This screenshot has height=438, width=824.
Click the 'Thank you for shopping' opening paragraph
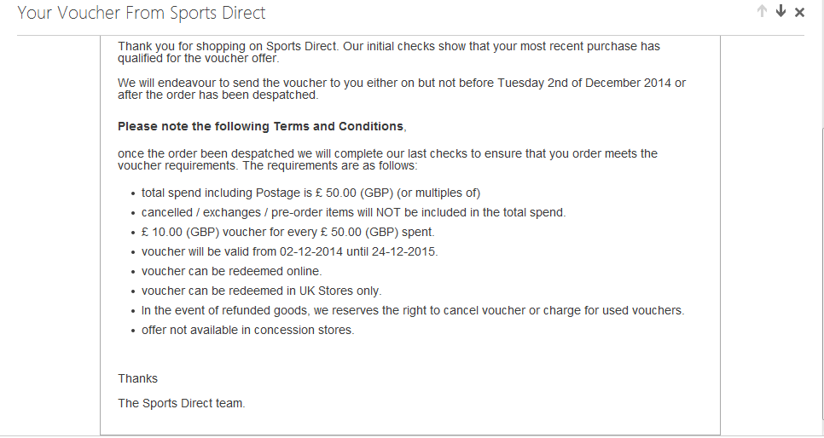[389, 52]
